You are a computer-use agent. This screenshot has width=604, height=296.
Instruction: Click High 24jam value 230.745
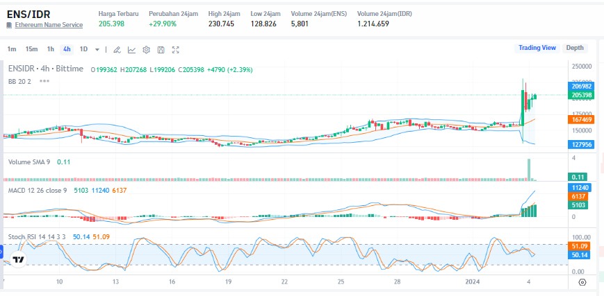[x=221, y=24]
